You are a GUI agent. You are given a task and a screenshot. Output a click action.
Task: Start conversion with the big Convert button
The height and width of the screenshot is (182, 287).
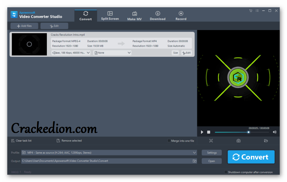[251, 157]
